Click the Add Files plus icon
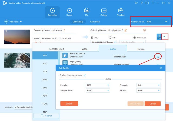Image resolution: width=173 pixels, height=121 pixels. (x=6, y=22)
